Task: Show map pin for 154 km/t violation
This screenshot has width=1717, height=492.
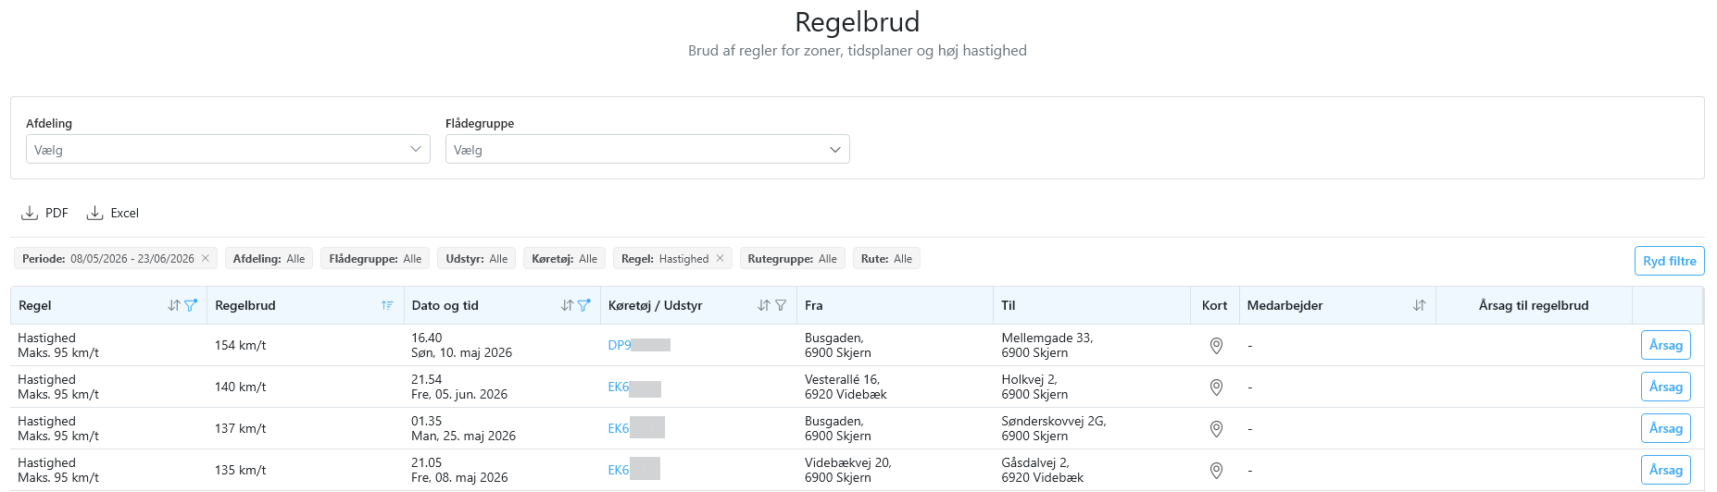Action: click(1216, 345)
